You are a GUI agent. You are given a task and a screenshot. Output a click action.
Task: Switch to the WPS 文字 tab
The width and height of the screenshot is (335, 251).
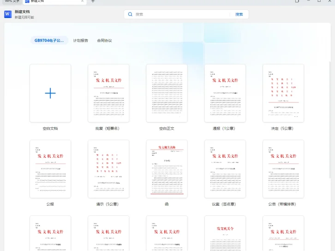point(12,1)
